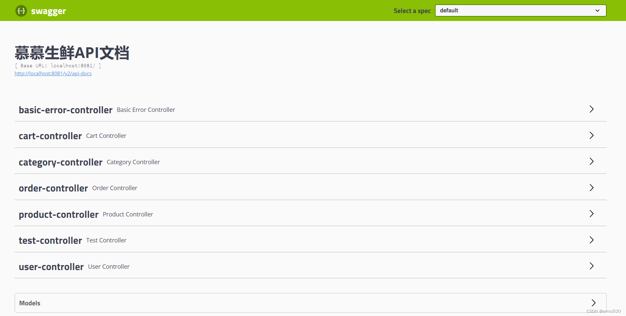Click the 'Test Controller' description text
Image resolution: width=626 pixels, height=316 pixels.
pyautogui.click(x=106, y=240)
